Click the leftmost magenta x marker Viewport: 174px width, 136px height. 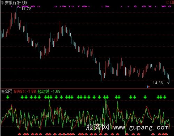click(12, 7)
